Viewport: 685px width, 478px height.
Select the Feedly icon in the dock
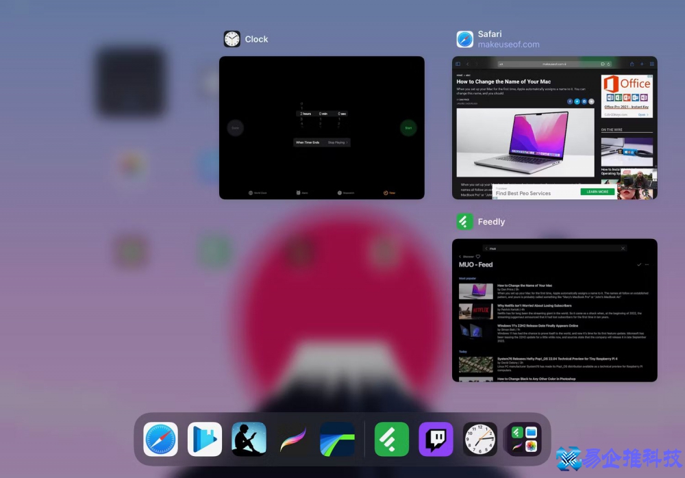(x=391, y=439)
